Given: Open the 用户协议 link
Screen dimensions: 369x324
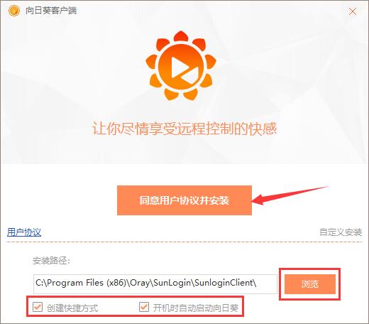Looking at the screenshot, I should (x=24, y=232).
